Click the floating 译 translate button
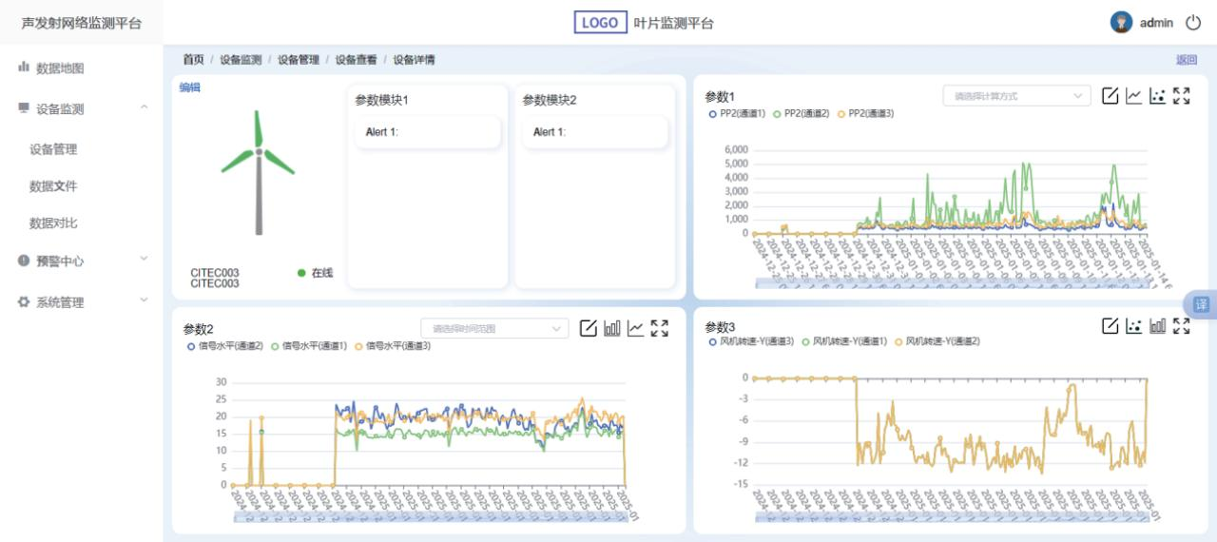 tap(1201, 304)
